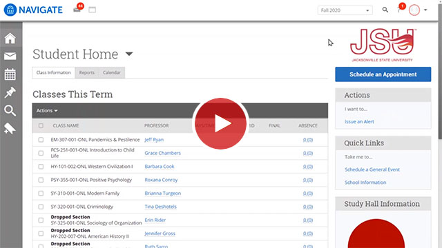Click the FINAL column header
Viewport: 442px width, 248px height.
(274, 125)
